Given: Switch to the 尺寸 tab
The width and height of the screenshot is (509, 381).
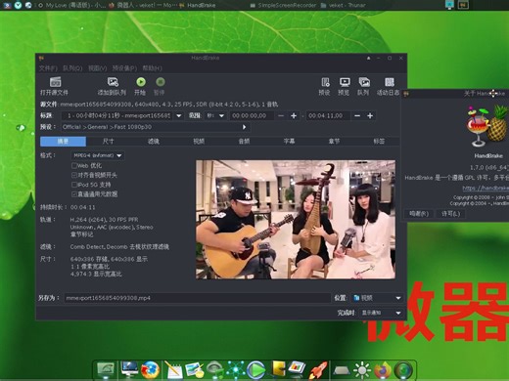Looking at the screenshot, I should (108, 142).
